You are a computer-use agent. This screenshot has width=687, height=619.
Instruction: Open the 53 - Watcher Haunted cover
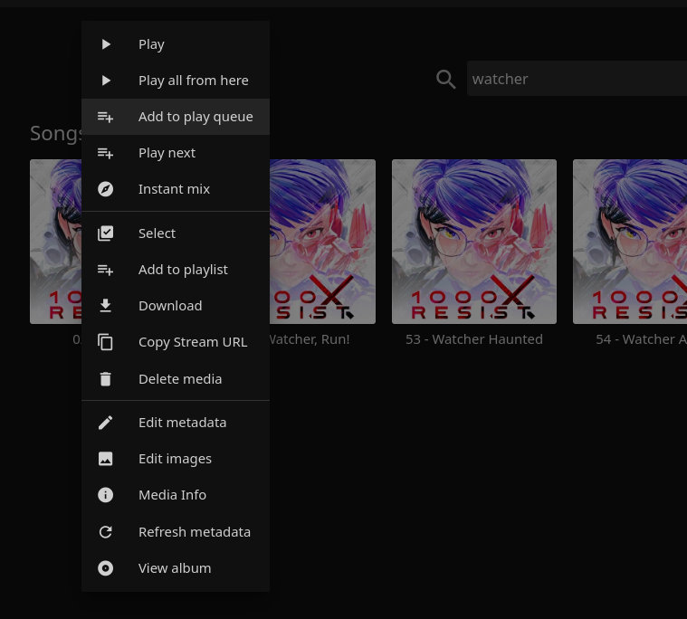(474, 242)
